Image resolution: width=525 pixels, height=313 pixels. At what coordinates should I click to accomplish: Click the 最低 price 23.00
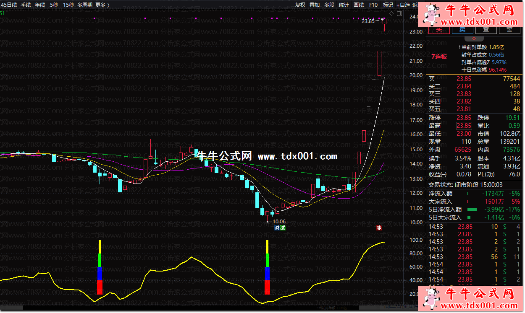[464, 134]
